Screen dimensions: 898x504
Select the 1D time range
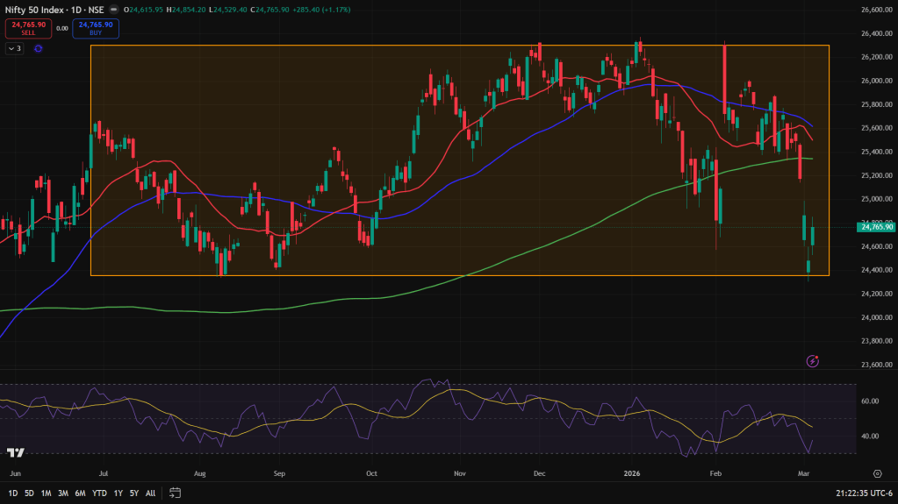point(12,493)
